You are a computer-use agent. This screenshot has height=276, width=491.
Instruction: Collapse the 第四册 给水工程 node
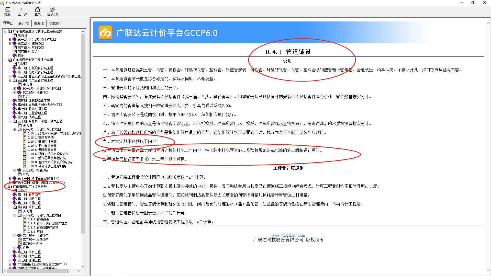10,207
